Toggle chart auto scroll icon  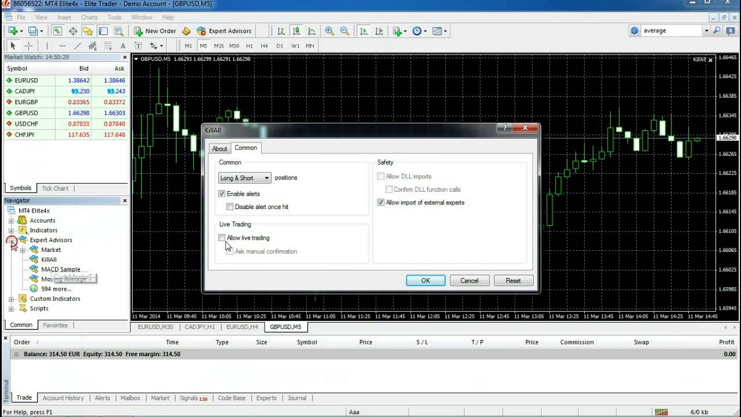click(364, 31)
